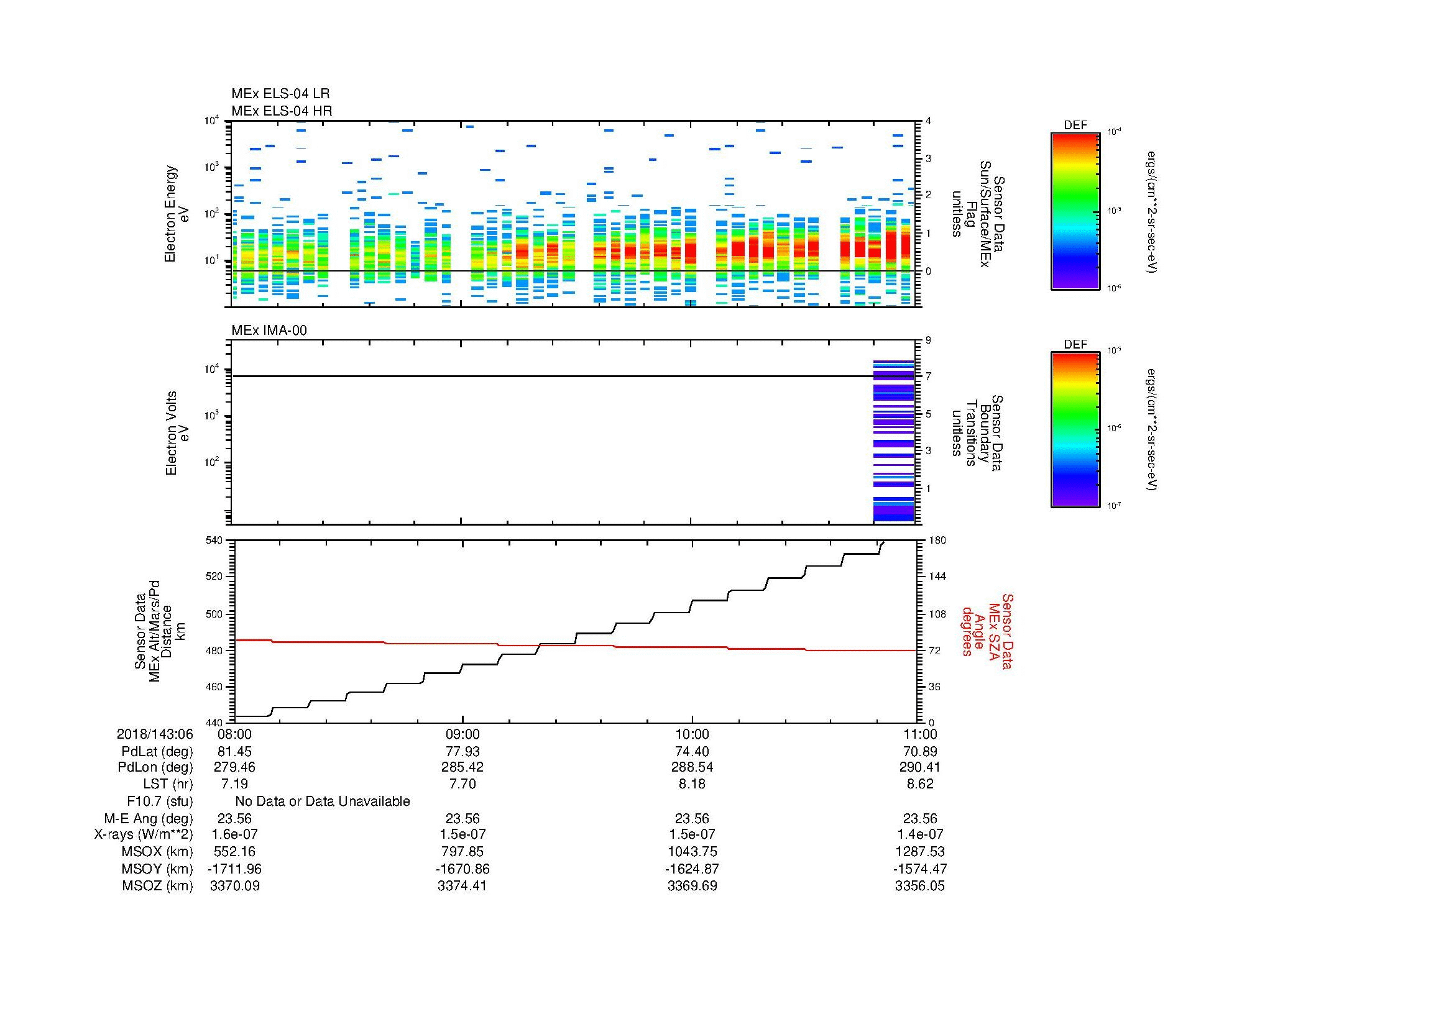Click MSOY value -1624.87
This screenshot has width=1454, height=1027.
pos(692,869)
